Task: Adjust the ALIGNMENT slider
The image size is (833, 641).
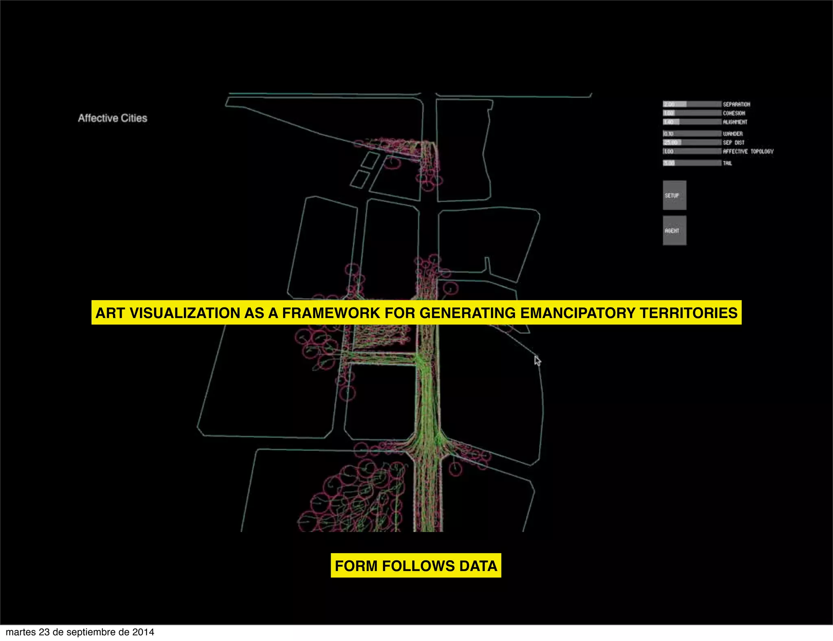Action: click(692, 122)
